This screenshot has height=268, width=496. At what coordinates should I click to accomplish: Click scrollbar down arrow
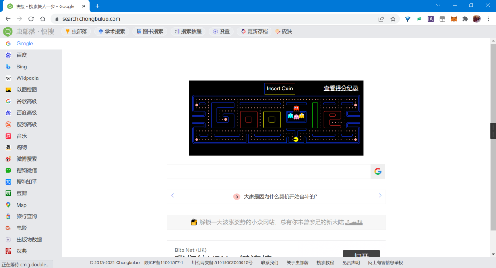point(493,254)
